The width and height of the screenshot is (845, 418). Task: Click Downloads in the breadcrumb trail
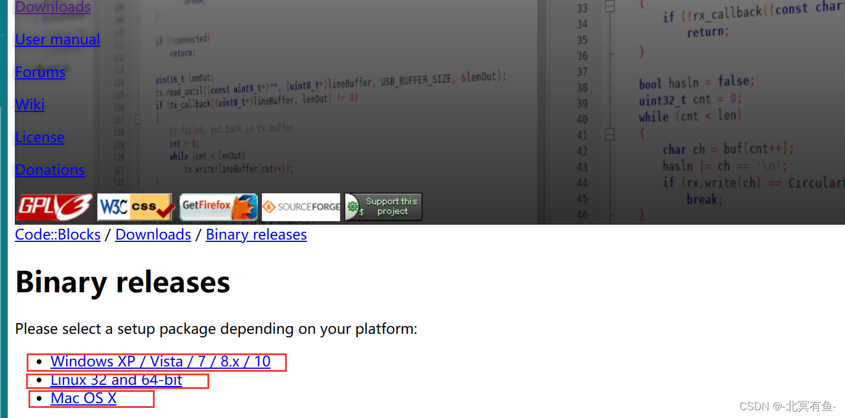click(x=153, y=235)
